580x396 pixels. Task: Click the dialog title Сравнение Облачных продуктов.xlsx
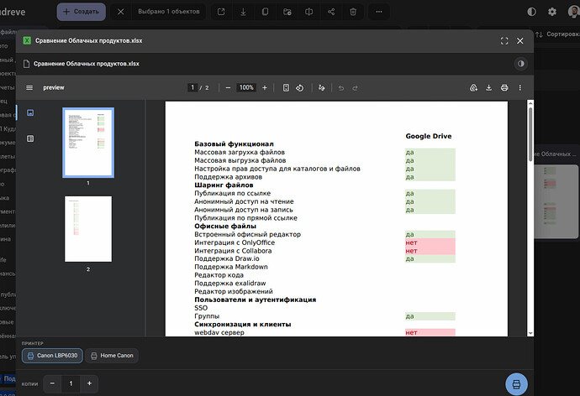89,41
